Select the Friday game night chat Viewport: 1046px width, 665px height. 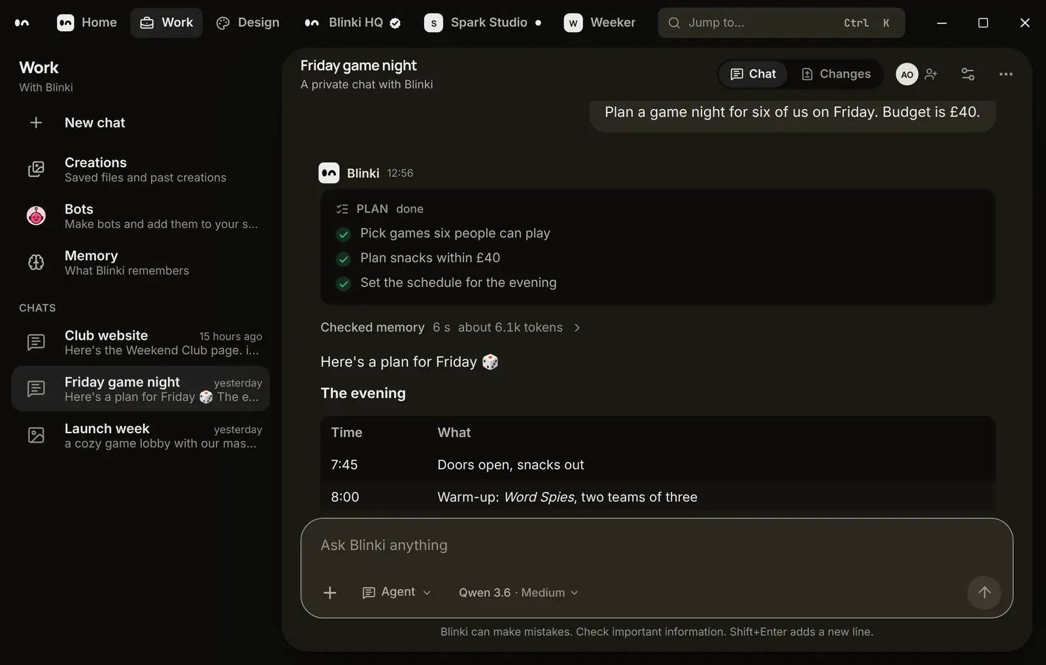pos(141,389)
